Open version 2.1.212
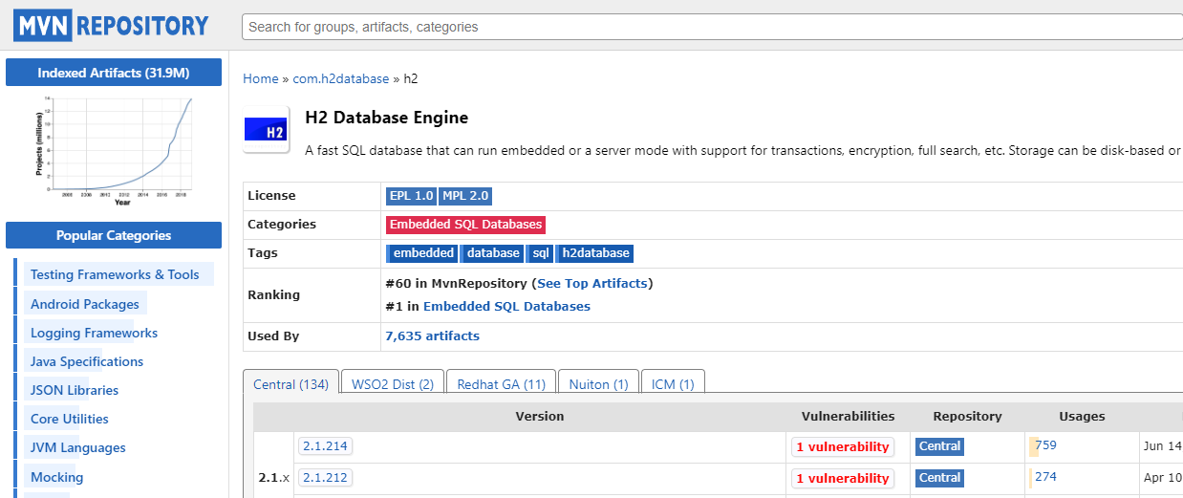1183x498 pixels. click(x=326, y=477)
